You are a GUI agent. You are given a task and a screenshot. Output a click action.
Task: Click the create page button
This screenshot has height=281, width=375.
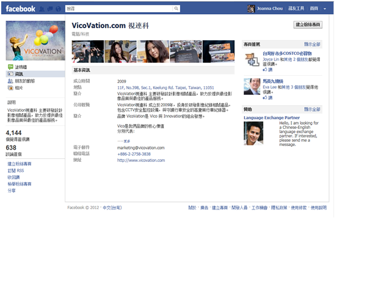tap(308, 24)
